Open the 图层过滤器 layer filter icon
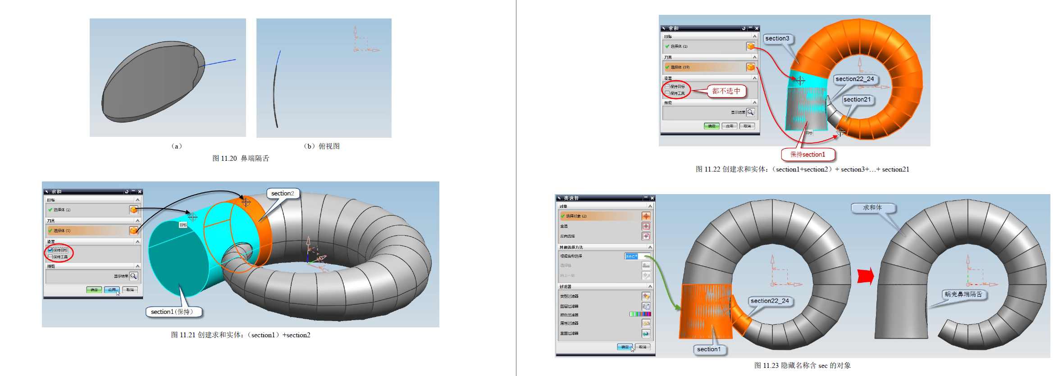Viewport: 1063px width, 376px height. tap(646, 306)
